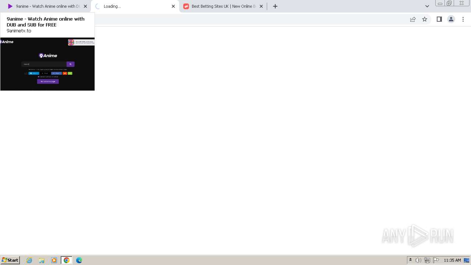Open network status tray icon
471x265 pixels.
[427, 260]
